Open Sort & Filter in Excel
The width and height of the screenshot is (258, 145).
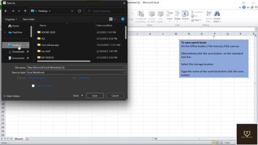[x=209, y=17]
